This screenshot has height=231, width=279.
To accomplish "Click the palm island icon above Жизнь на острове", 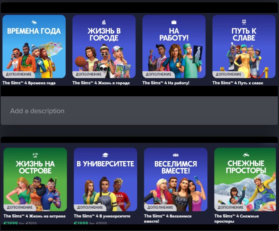I will point(35,155).
